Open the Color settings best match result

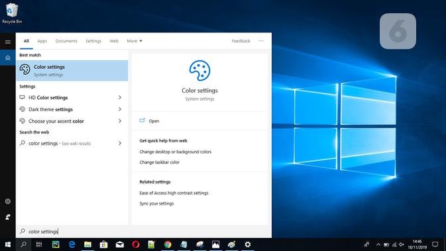(72, 70)
